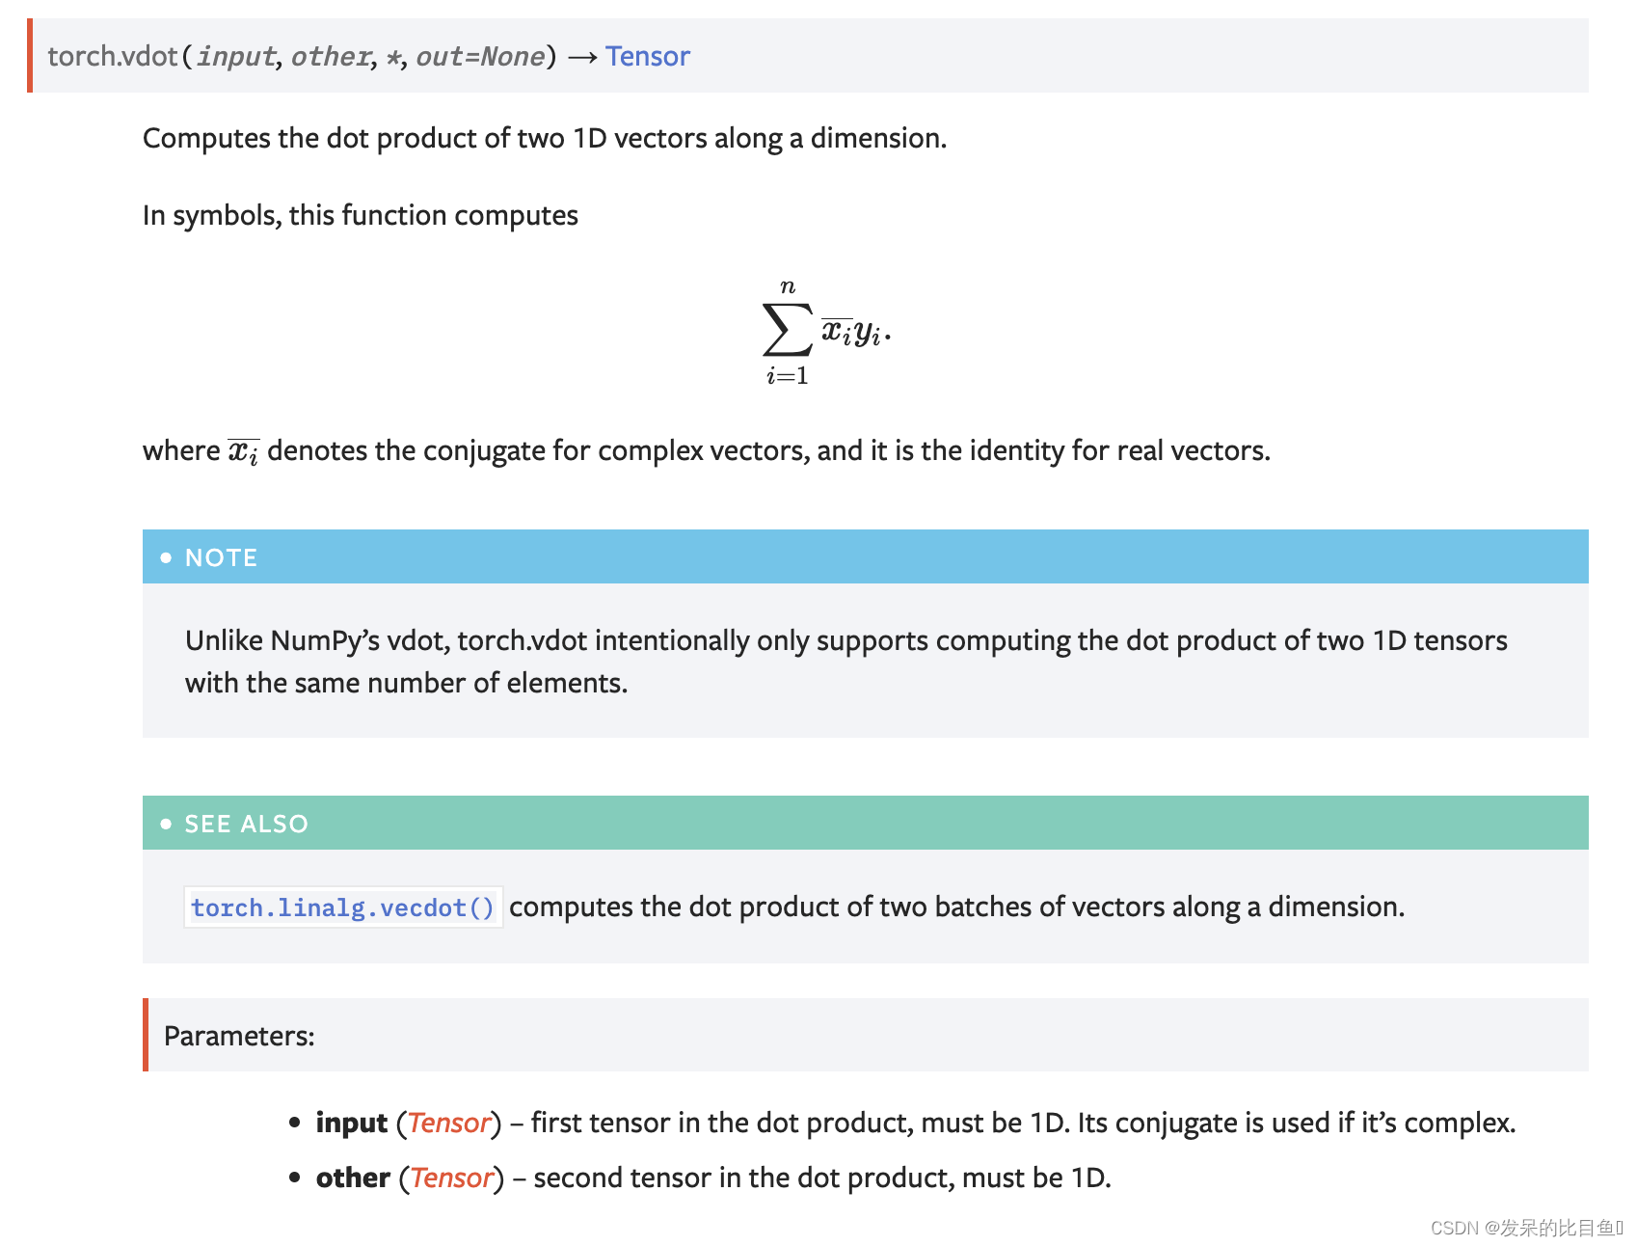Click the conjugate x-bar symbol after 'where'
Image resolution: width=1637 pixels, height=1246 pixels.
[x=243, y=451]
